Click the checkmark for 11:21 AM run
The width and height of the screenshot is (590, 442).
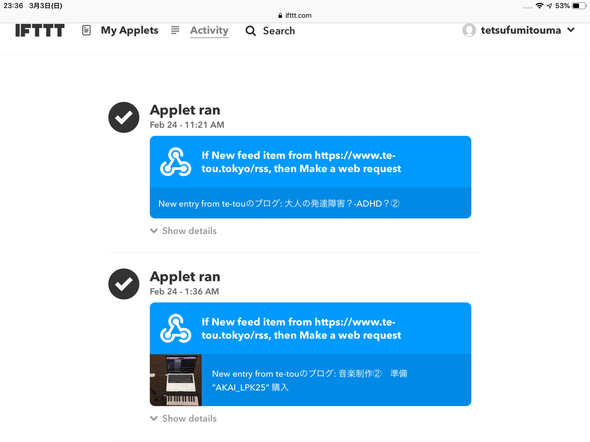[124, 117]
